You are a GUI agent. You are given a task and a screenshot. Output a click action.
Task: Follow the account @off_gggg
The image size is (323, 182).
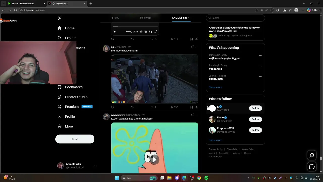(x=255, y=108)
